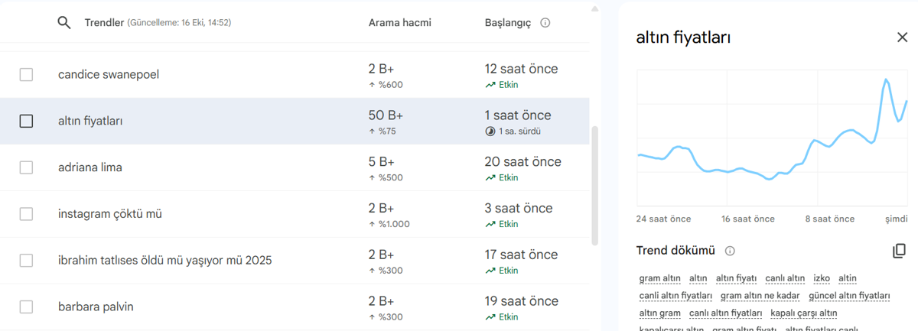Open the ibrahim tatlıses öldü mü trend row
Screen dimensions: 918x331
[164, 261]
